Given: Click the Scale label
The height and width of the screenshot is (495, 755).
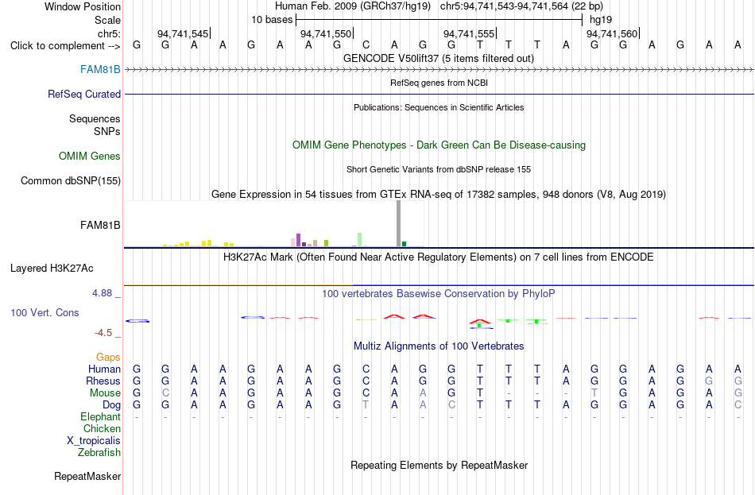Looking at the screenshot, I should point(108,20).
